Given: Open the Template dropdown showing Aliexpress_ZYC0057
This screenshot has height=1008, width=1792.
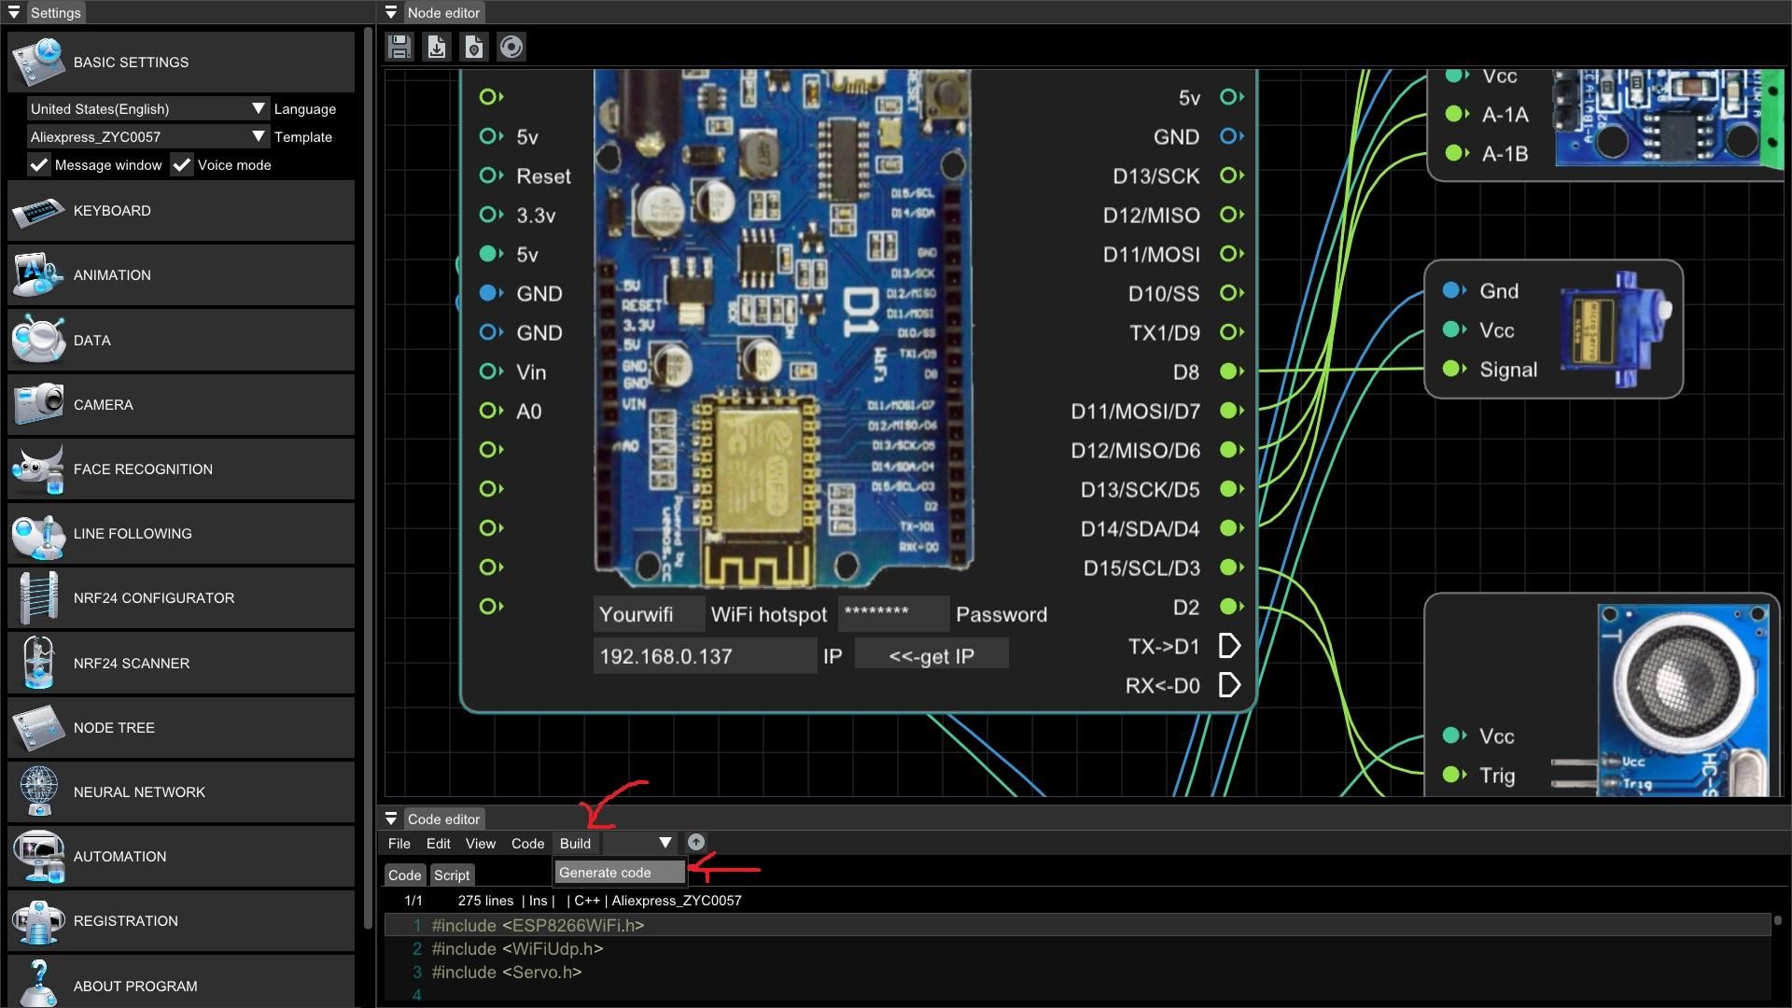Looking at the screenshot, I should click(147, 137).
